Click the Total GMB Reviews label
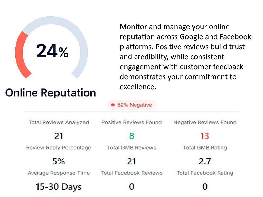The height and width of the screenshot is (197, 263). [x=131, y=148]
